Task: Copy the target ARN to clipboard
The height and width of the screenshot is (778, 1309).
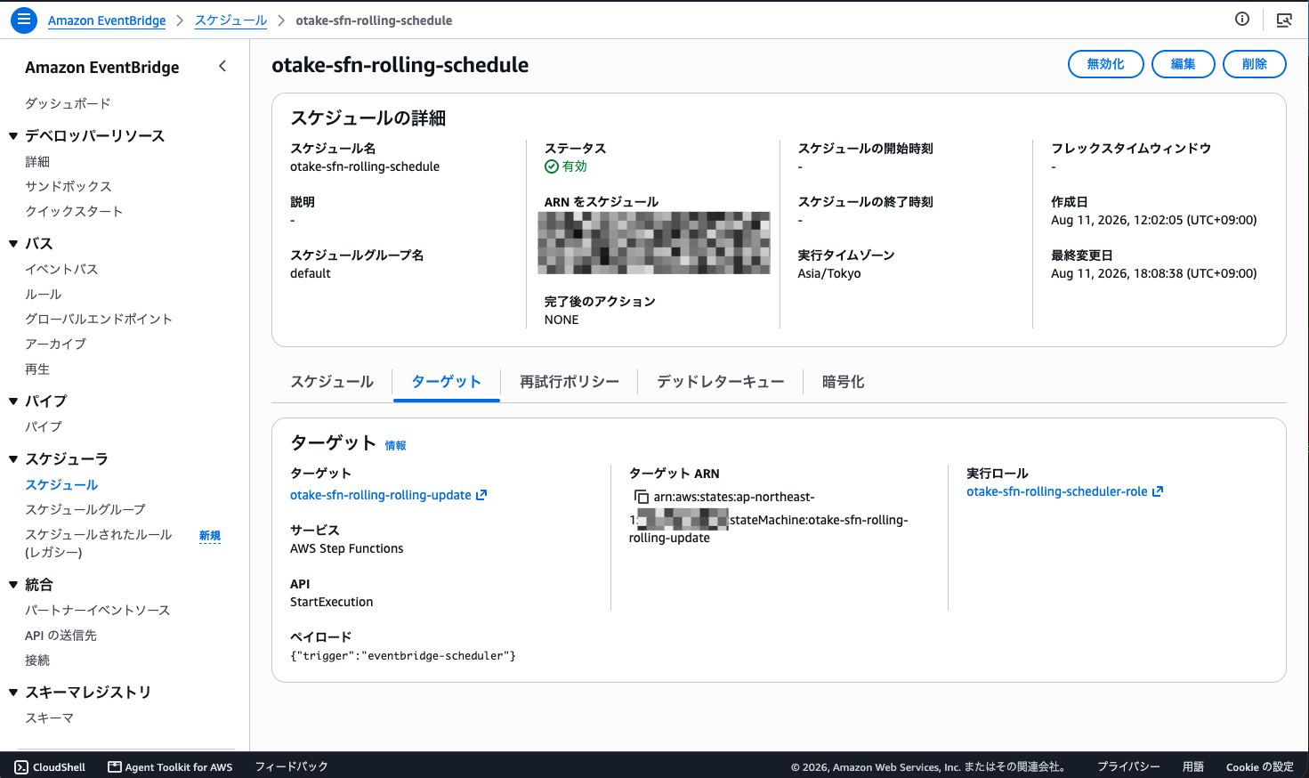Action: (641, 497)
